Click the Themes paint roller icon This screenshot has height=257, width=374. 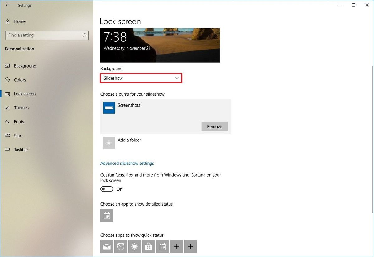7,107
